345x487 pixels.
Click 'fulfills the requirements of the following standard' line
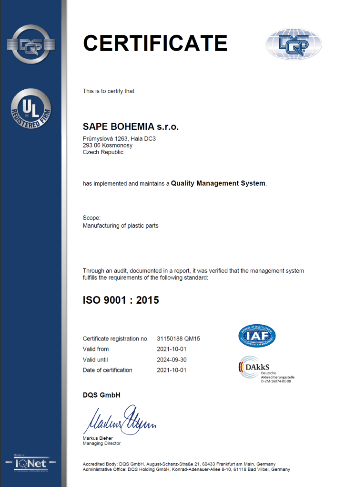point(145,278)
